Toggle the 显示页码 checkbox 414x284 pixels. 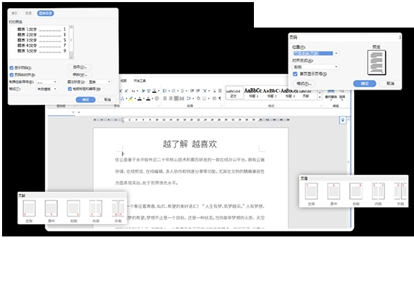[x=12, y=68]
